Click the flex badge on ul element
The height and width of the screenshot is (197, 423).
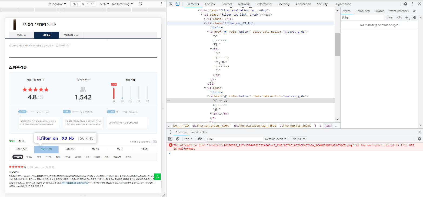point(267,15)
